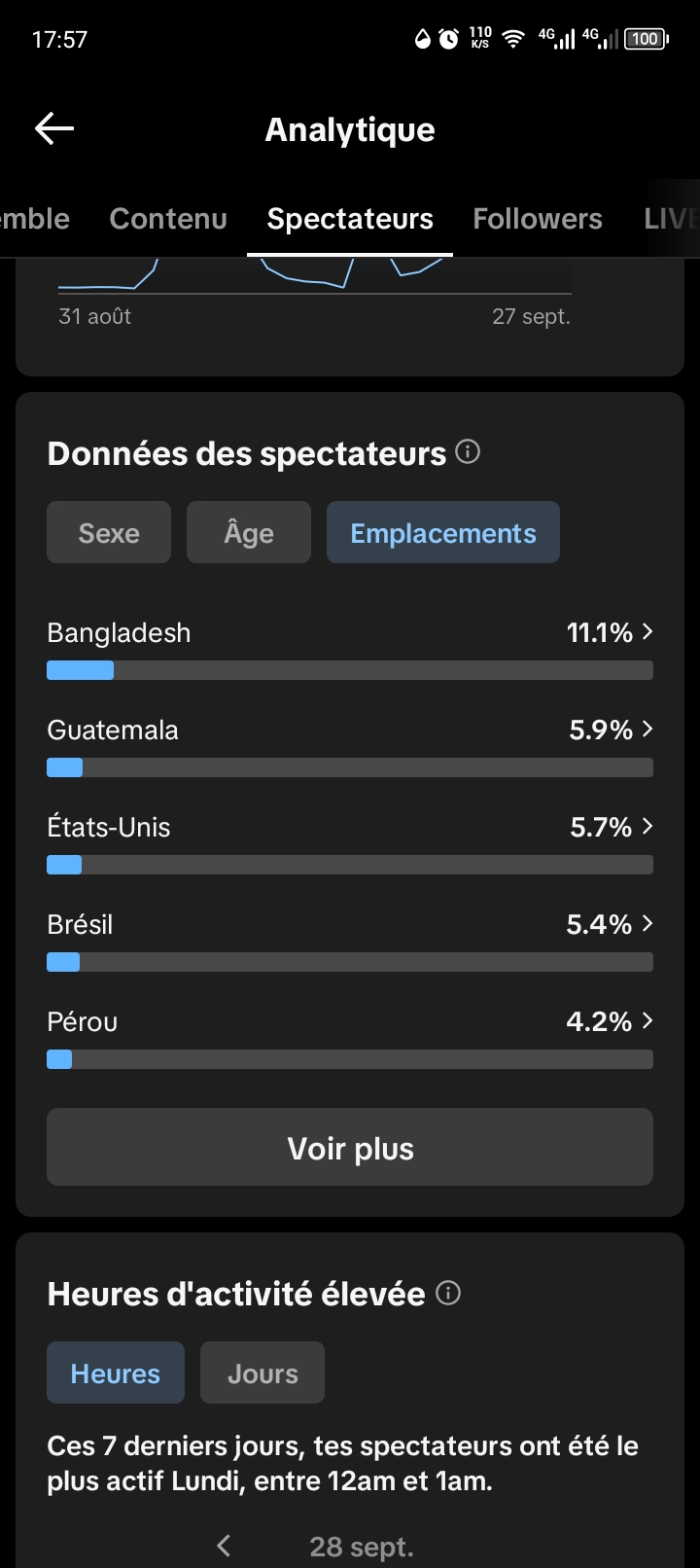
Task: Tap the Wi-Fi status icon
Action: pos(512,39)
